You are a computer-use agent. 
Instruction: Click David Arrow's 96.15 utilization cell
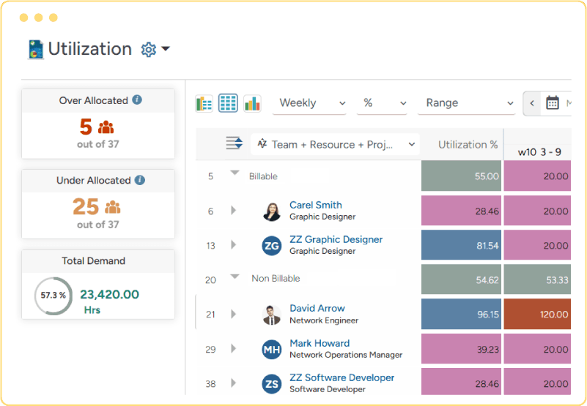461,314
